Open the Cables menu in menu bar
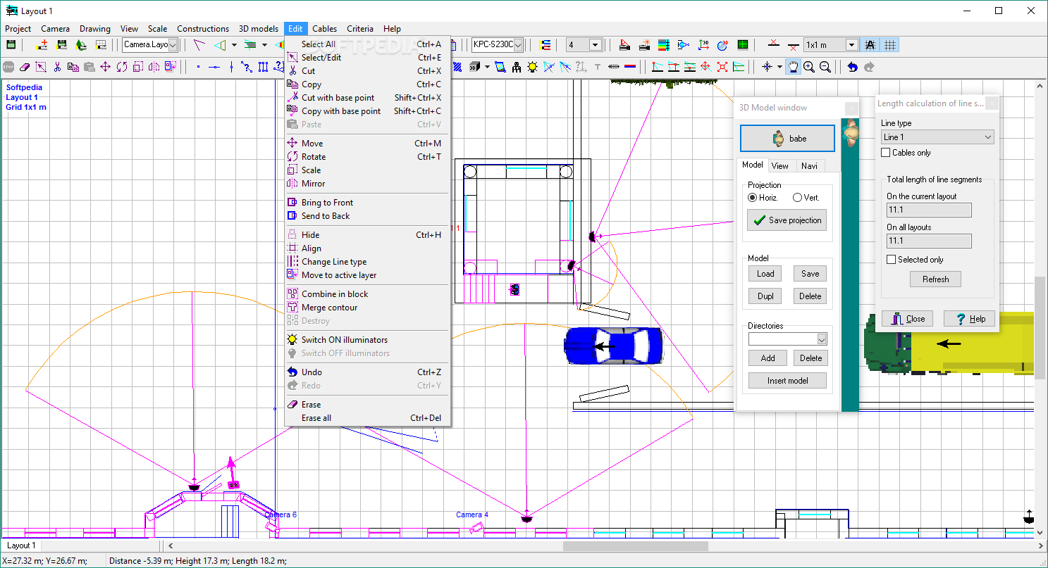The height and width of the screenshot is (568, 1048). click(325, 29)
